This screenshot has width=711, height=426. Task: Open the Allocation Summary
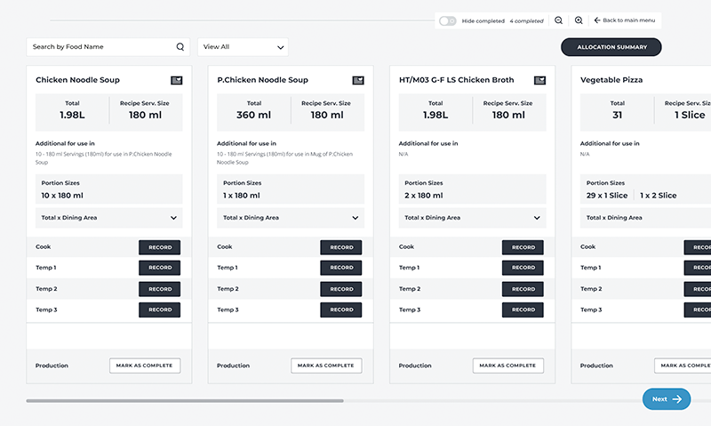611,47
